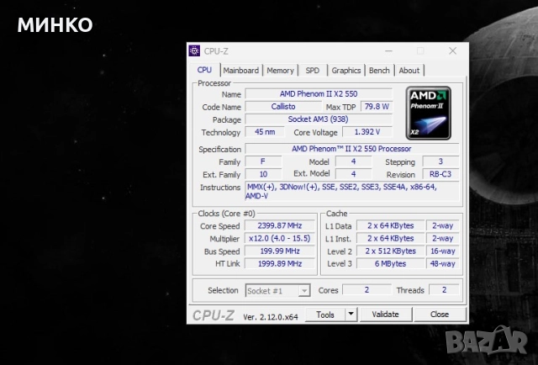Open the About tab

click(x=409, y=71)
